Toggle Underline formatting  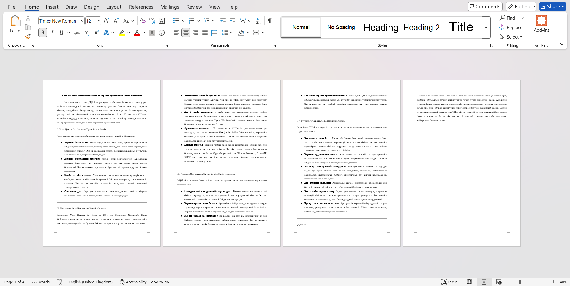[61, 33]
